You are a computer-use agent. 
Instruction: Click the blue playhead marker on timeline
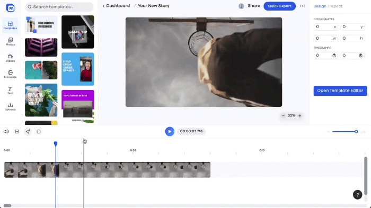tap(56, 144)
